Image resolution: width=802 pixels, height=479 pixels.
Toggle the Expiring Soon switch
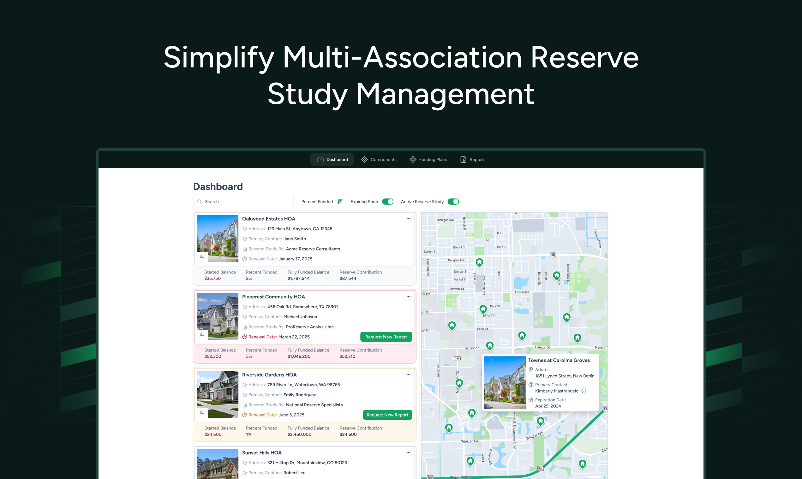pyautogui.click(x=387, y=202)
